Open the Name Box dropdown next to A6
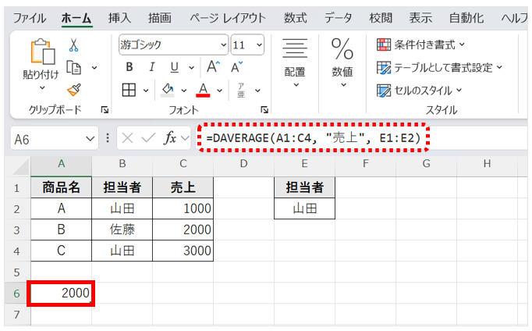Screen dimensions: 532x331 point(90,139)
